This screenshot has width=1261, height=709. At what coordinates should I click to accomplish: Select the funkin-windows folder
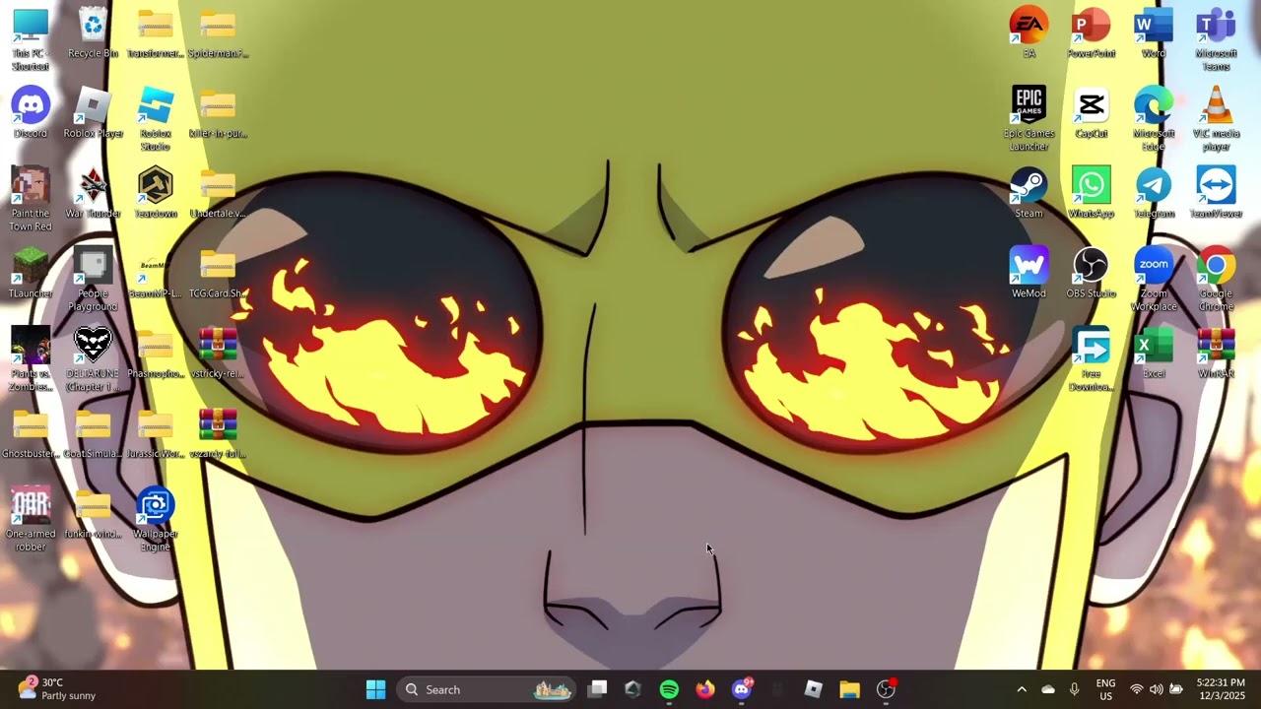(93, 513)
